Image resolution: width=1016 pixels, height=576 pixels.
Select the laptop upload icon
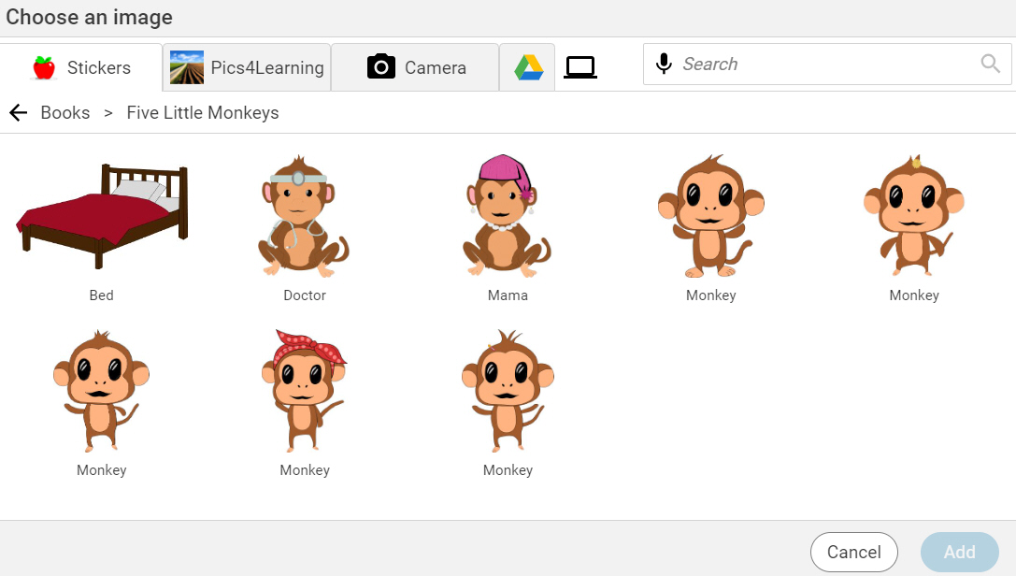[x=580, y=66]
